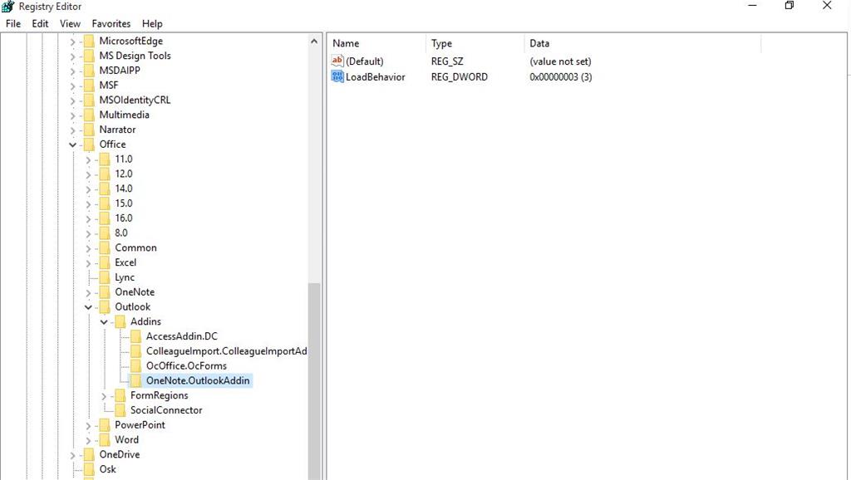Click the folder icon next to MSDAIPP
This screenshot has width=851, height=480.
(89, 71)
